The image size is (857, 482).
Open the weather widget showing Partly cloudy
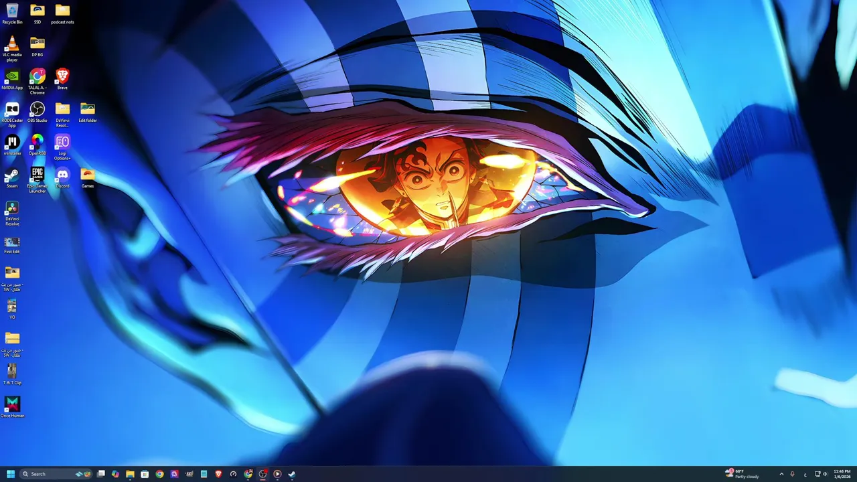(x=743, y=474)
